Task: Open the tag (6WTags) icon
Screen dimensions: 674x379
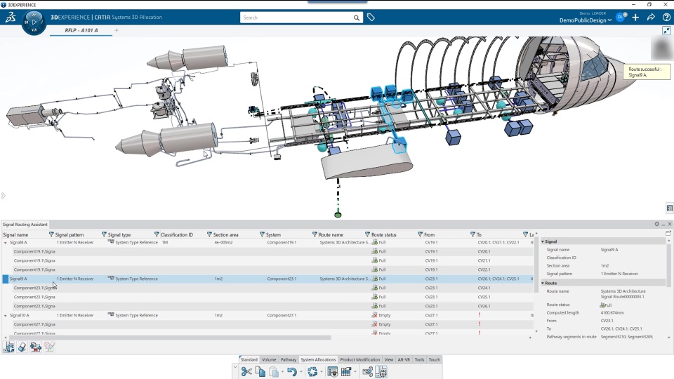Action: [371, 18]
